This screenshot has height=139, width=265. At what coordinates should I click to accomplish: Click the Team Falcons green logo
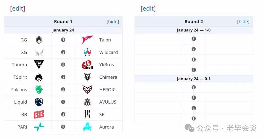(39, 89)
